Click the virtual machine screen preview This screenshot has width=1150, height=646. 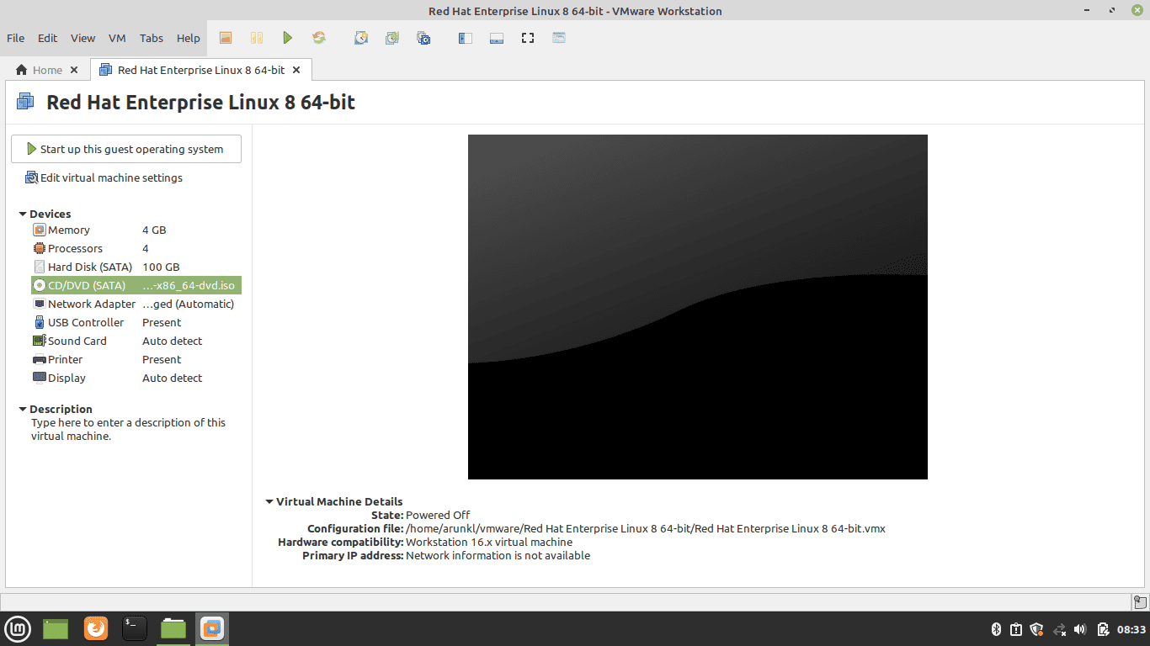(x=698, y=307)
